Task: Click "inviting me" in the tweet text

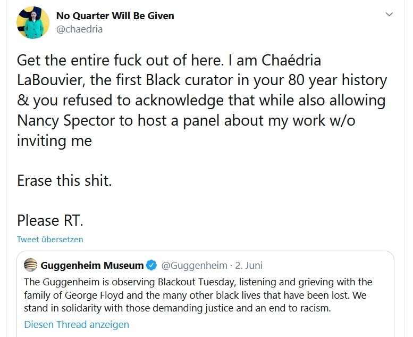Action: (x=54, y=141)
